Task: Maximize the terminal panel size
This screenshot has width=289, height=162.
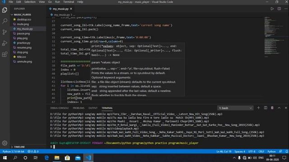Action: (279, 108)
